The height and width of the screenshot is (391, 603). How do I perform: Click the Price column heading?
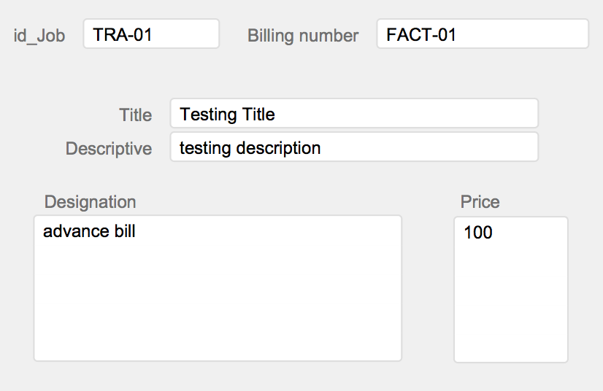tap(480, 202)
